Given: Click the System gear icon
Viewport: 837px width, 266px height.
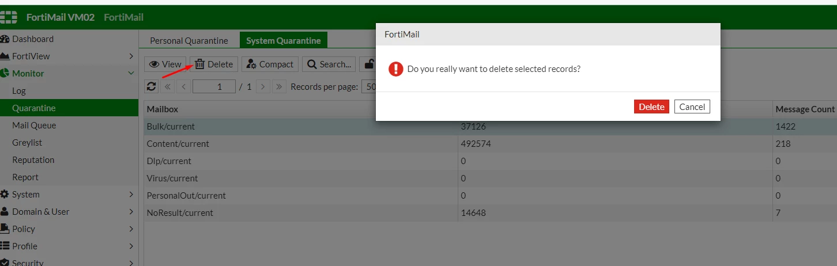Looking at the screenshot, I should pyautogui.click(x=5, y=195).
